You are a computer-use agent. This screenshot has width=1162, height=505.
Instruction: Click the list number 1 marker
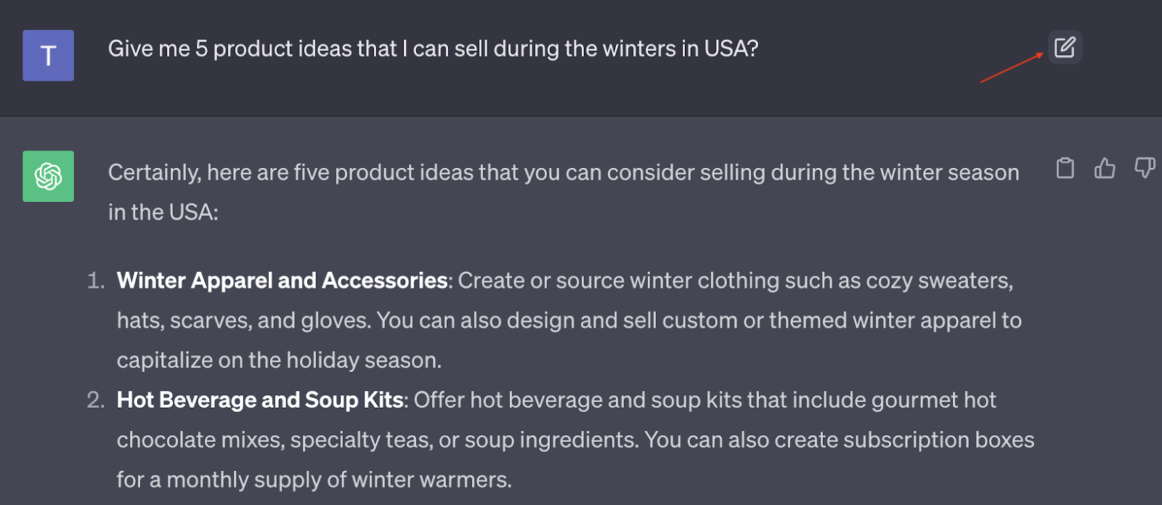[95, 281]
